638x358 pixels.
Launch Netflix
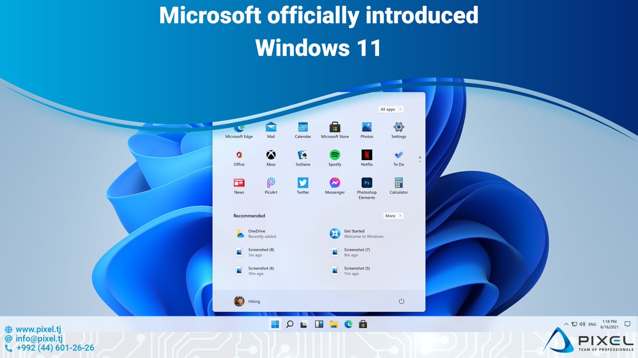pyautogui.click(x=367, y=159)
